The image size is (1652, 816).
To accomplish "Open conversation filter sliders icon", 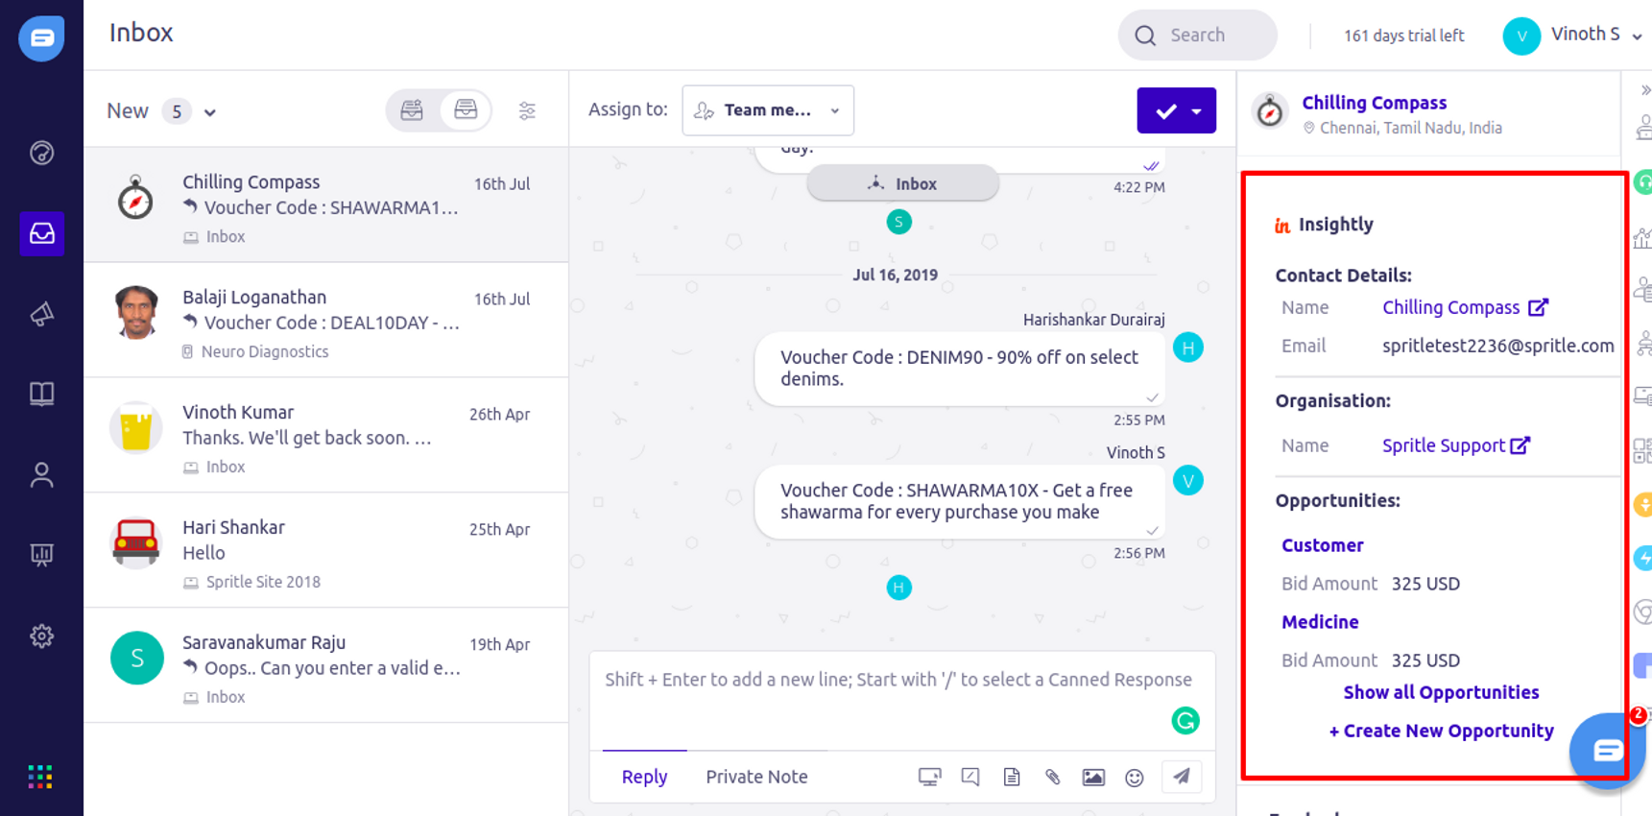I will coord(527,111).
